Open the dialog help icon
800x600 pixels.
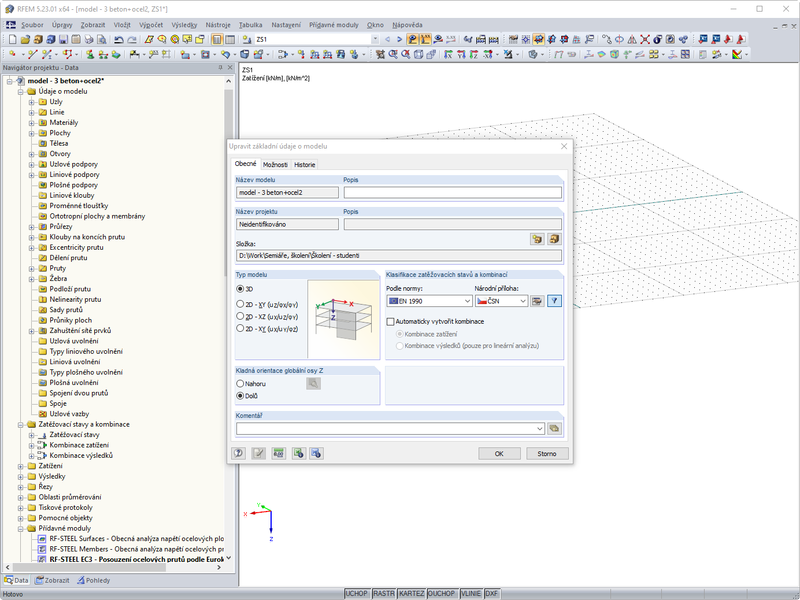click(239, 453)
